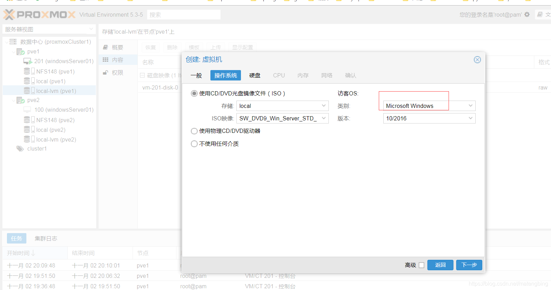Open the storage 'local' dropdown
This screenshot has width=551, height=290.
[324, 106]
